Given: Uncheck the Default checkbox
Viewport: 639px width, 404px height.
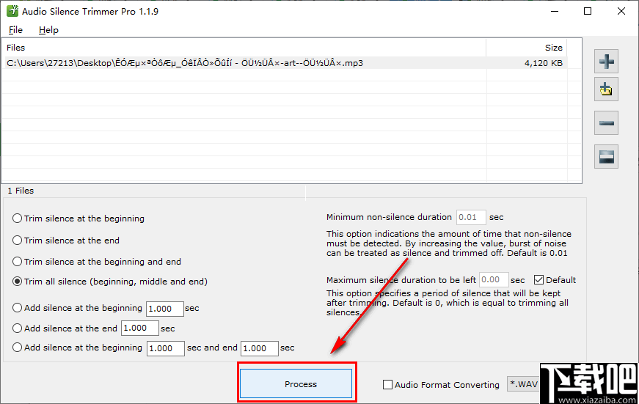Looking at the screenshot, I should click(538, 280).
